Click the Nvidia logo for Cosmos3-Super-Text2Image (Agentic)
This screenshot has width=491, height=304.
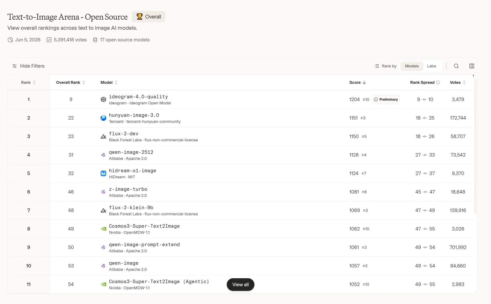click(x=103, y=284)
